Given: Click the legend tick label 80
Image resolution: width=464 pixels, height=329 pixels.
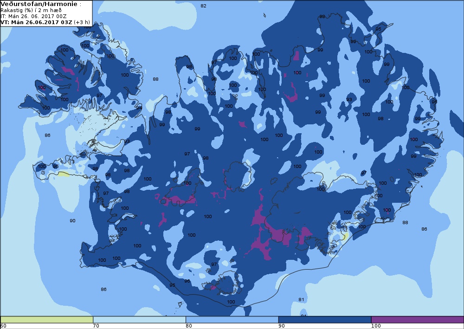Looking at the screenshot, I should pos(189,326).
